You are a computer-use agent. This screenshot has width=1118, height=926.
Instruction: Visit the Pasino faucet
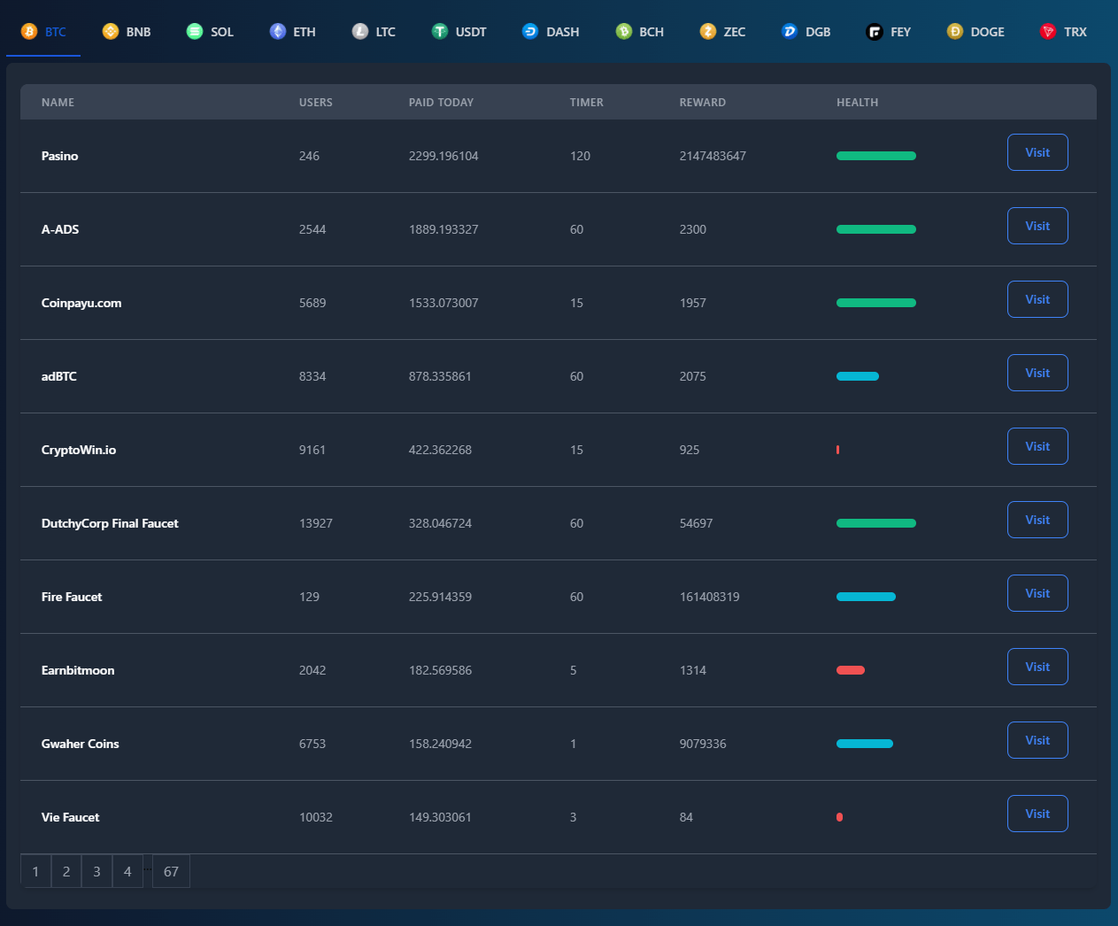click(1037, 152)
